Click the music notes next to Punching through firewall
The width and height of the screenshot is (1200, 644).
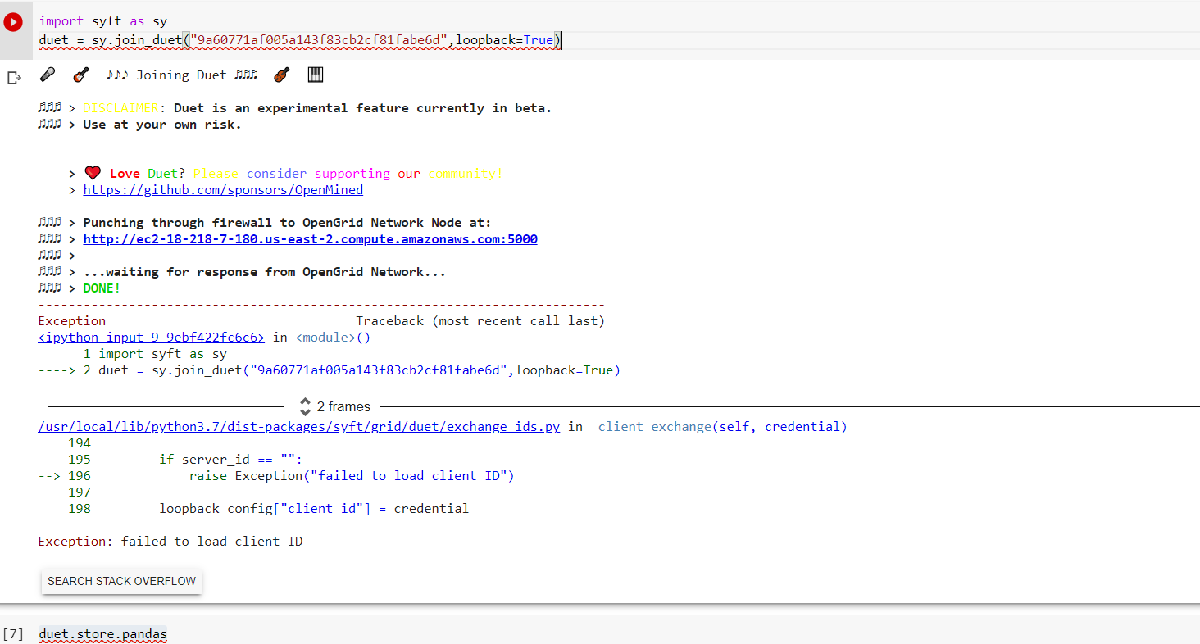point(49,222)
